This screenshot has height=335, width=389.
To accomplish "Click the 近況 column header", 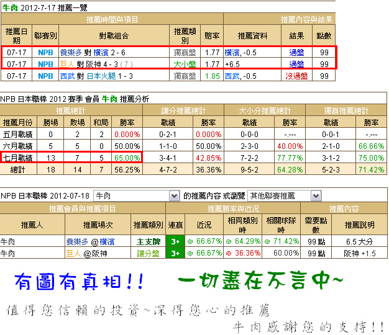I will [x=204, y=225].
